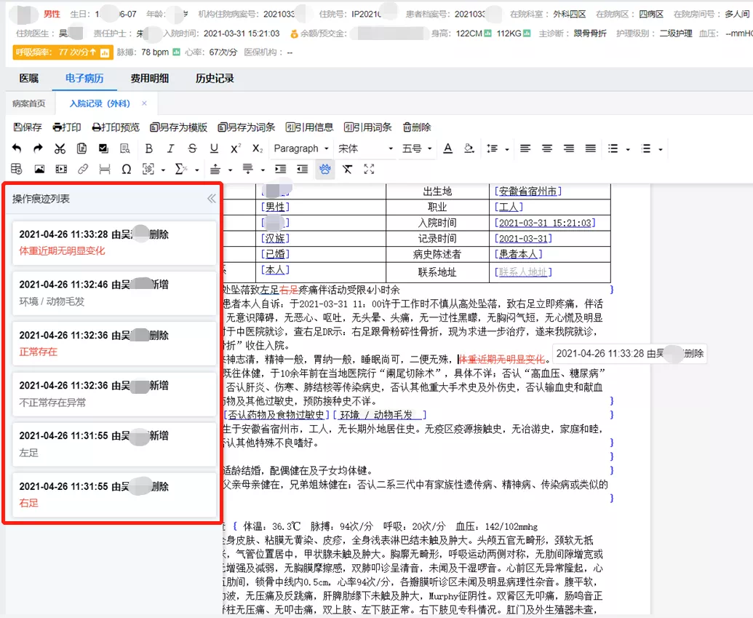Click the undo arrow icon
753x618 pixels.
coord(17,148)
